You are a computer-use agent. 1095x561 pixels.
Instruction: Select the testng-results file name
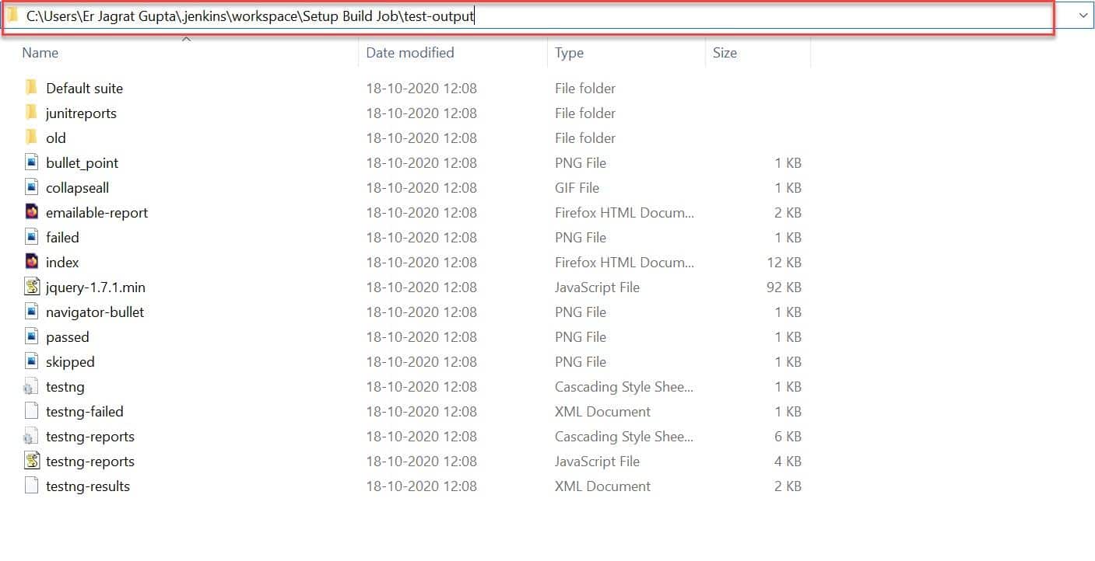pos(88,486)
